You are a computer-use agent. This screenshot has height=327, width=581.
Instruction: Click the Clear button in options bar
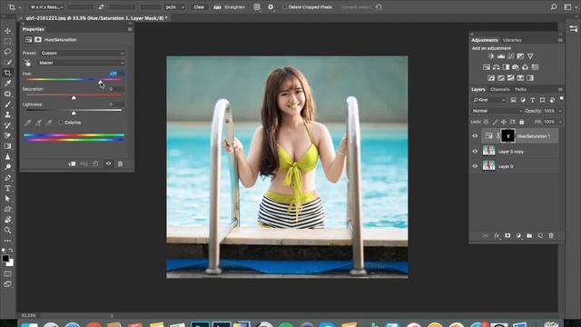[199, 7]
